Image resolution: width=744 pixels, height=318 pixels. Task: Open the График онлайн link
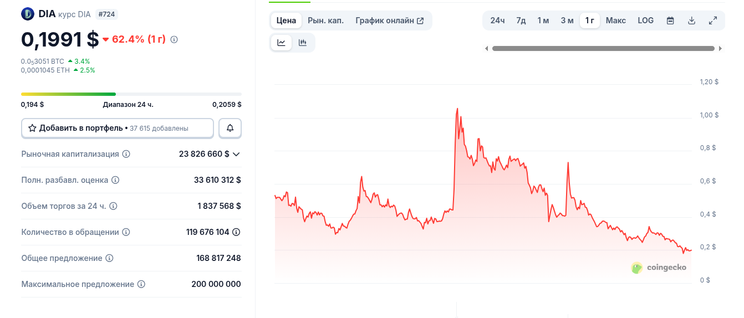click(389, 20)
